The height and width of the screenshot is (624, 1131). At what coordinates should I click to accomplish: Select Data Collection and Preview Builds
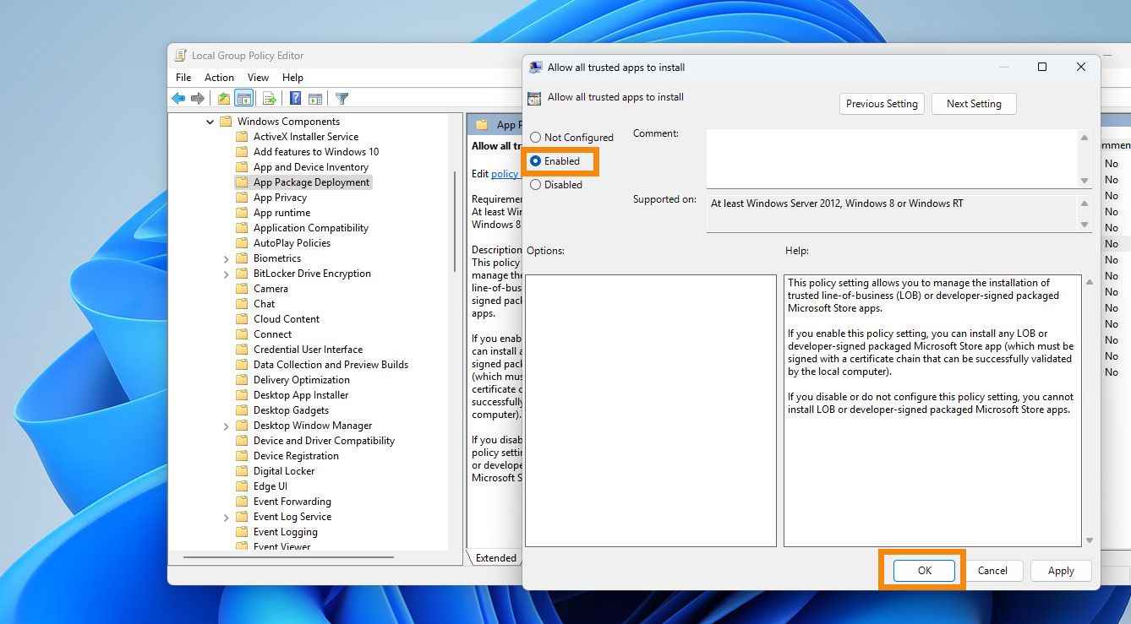tap(331, 365)
